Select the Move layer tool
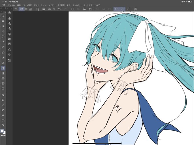This screenshot has height=145, width=194. (3, 31)
